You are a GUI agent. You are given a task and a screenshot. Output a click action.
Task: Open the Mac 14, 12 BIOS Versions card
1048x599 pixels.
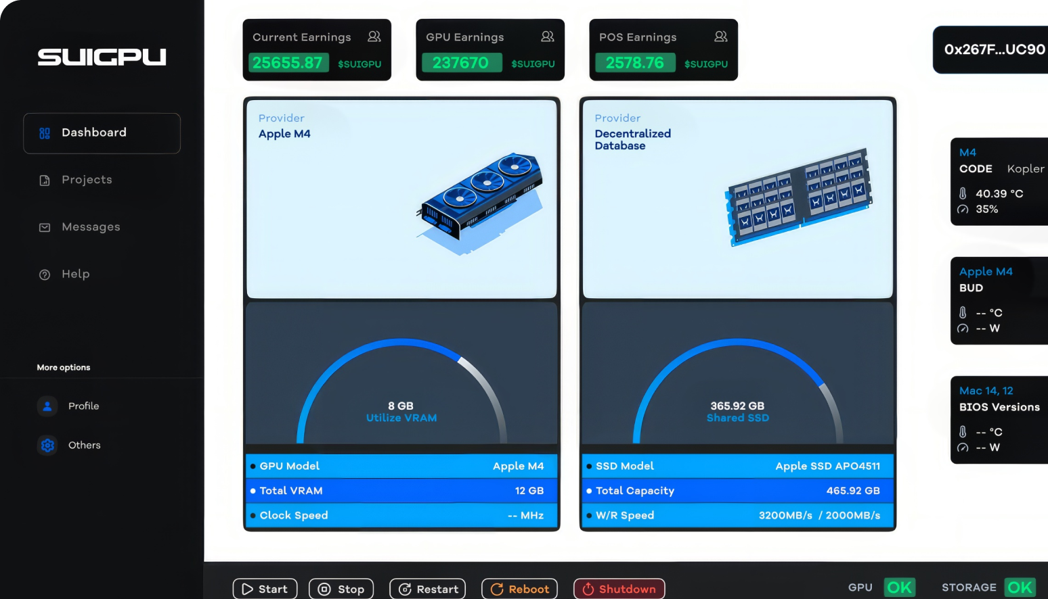999,420
